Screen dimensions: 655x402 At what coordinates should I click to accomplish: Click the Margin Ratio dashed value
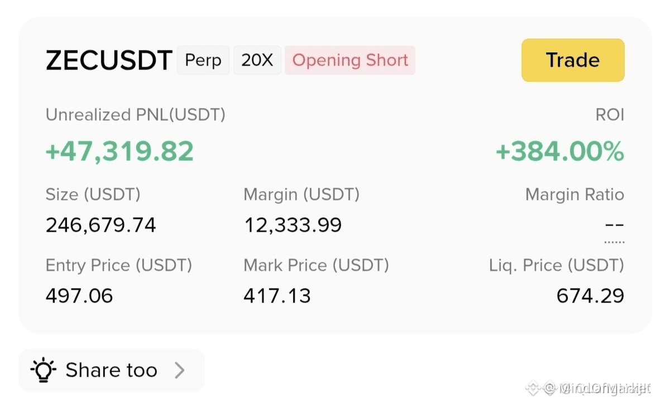click(614, 225)
